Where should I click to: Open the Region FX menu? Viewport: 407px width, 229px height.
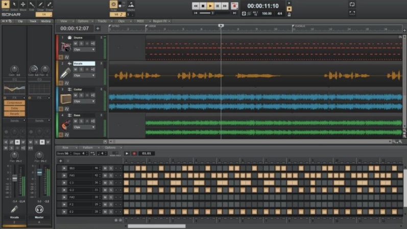click(161, 21)
